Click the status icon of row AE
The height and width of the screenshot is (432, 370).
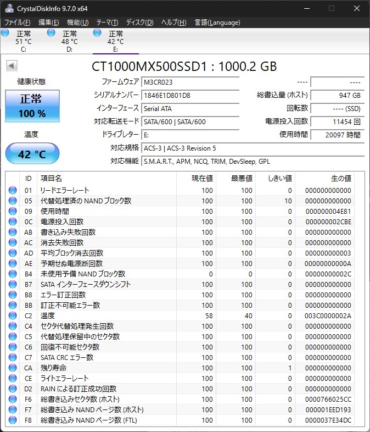coord(13,263)
